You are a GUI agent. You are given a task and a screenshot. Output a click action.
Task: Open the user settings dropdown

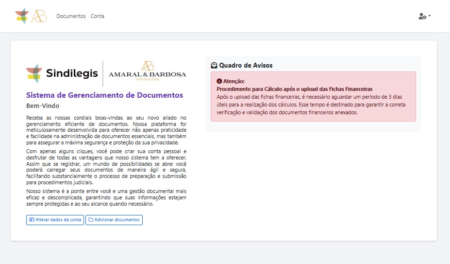point(424,16)
